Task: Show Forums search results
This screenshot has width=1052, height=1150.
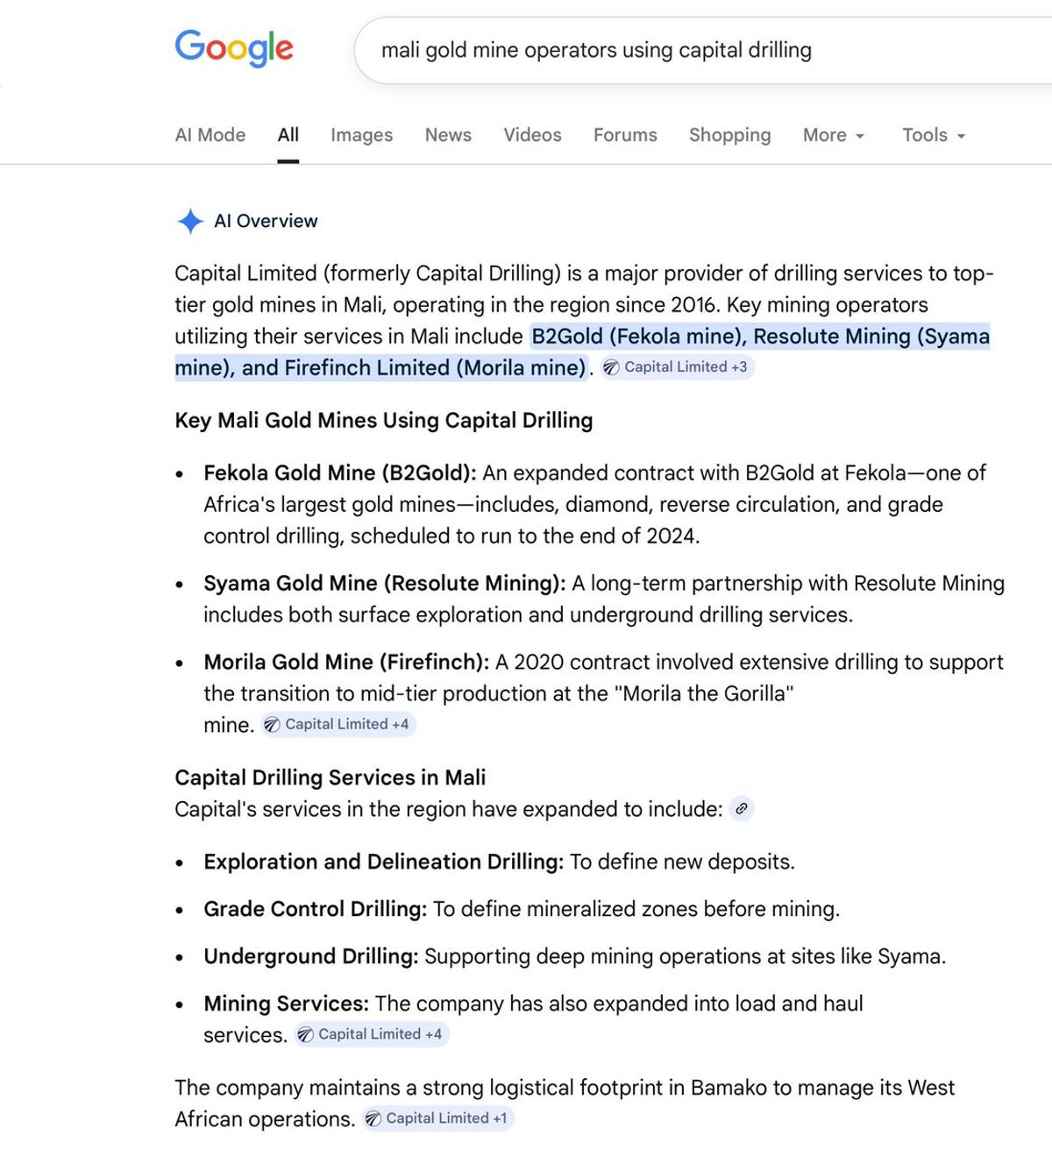Action: coord(625,135)
